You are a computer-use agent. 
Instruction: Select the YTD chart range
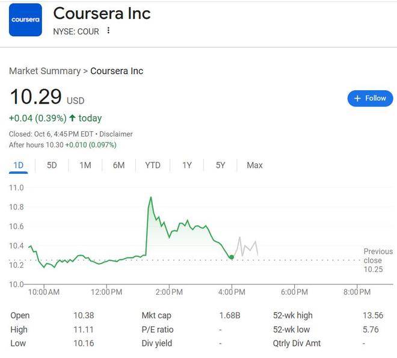[153, 165]
